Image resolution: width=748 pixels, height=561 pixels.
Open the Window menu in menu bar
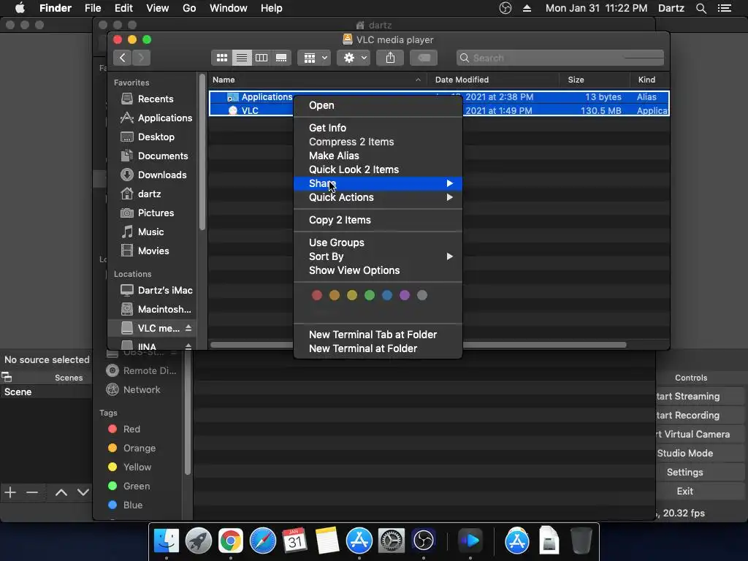click(x=229, y=8)
